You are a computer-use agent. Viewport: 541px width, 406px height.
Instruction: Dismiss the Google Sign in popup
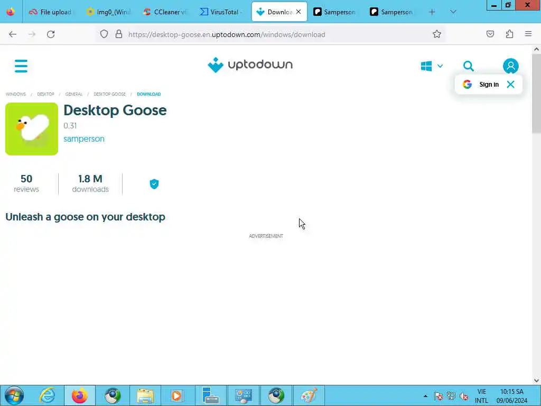coord(511,84)
